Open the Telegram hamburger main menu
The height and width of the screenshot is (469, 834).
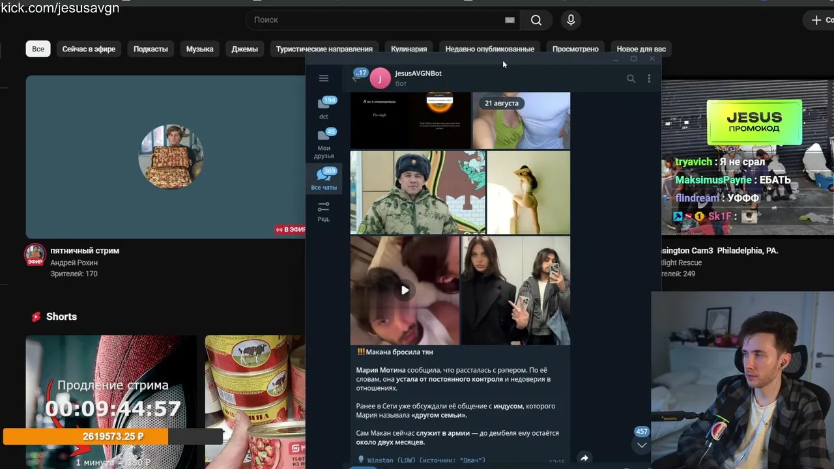[324, 78]
